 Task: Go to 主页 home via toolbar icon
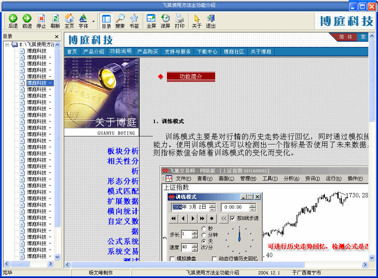click(x=69, y=21)
